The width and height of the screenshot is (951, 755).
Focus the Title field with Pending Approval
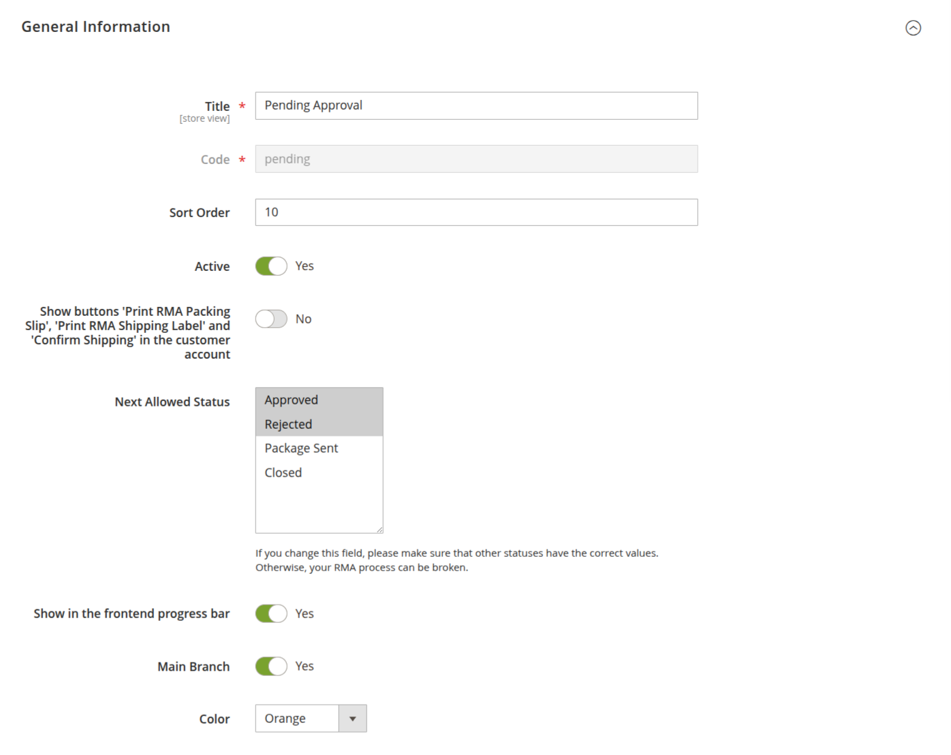pos(475,106)
